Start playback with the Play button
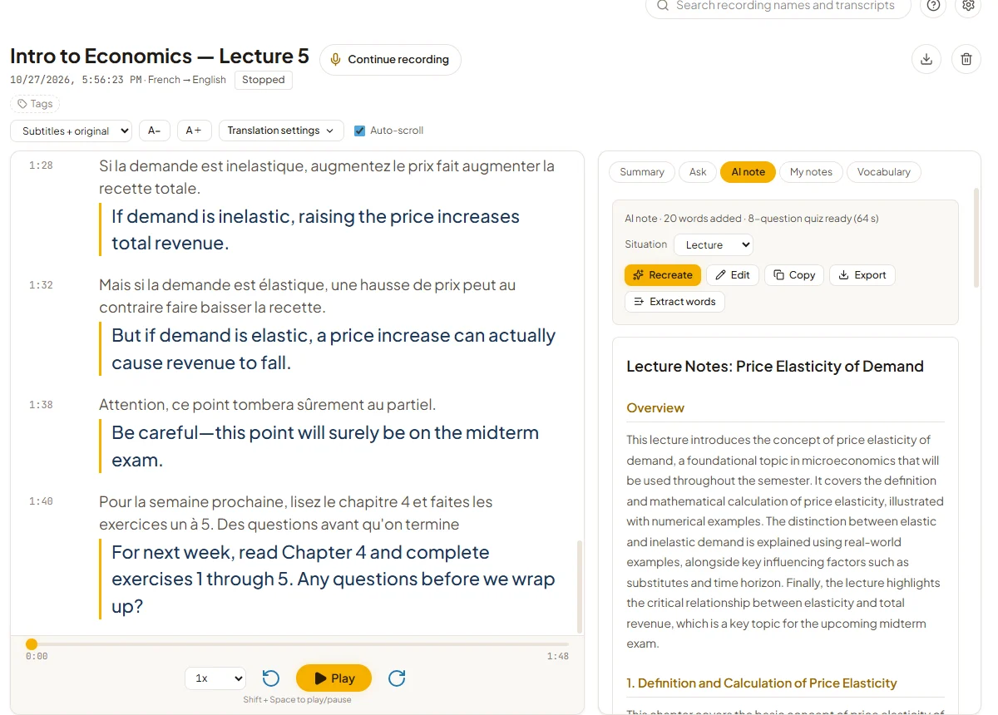998x715 pixels. pyautogui.click(x=334, y=678)
